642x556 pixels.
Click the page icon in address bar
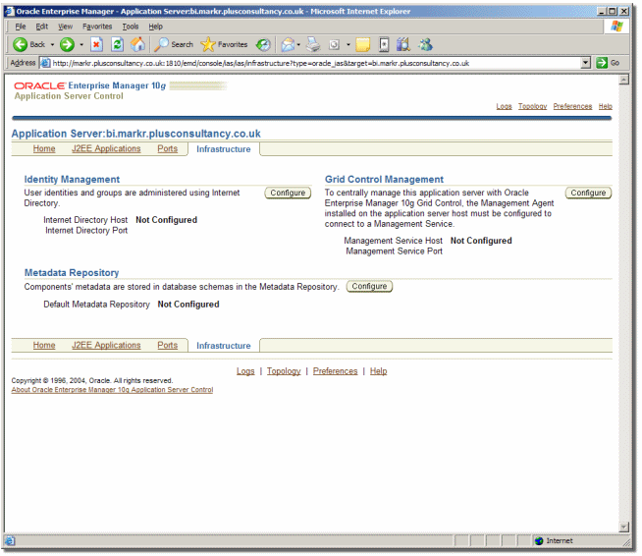pyautogui.click(x=45, y=63)
